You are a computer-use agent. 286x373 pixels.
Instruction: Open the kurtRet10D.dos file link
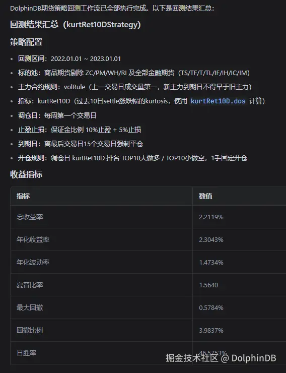click(x=218, y=101)
